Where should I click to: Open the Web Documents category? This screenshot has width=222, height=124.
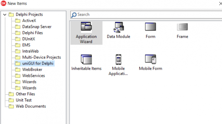point(31,106)
